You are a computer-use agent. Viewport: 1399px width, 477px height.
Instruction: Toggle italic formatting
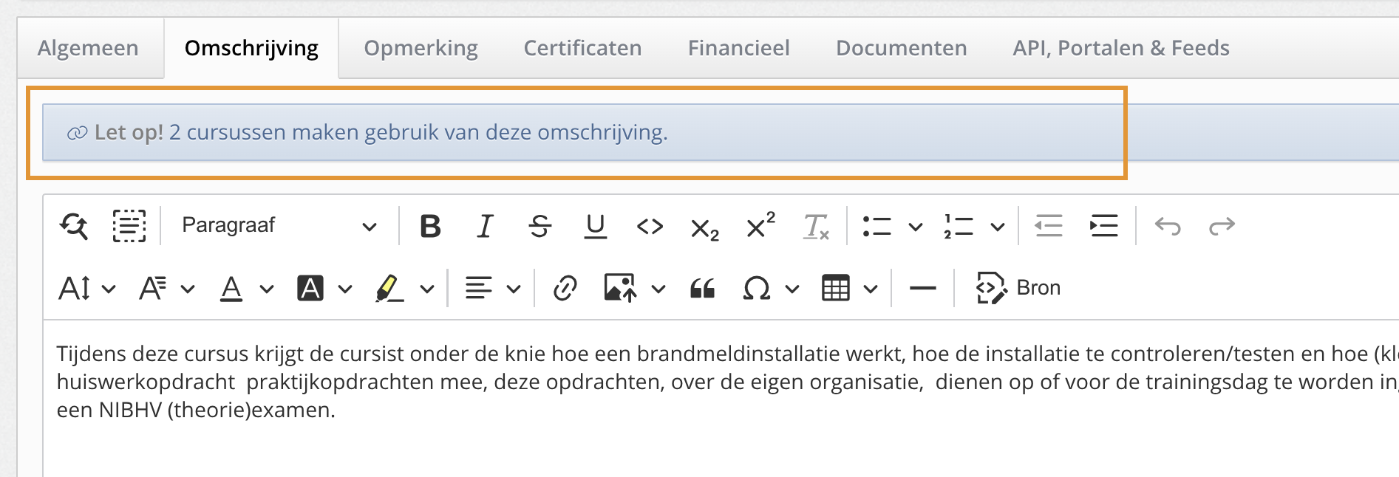(x=485, y=226)
